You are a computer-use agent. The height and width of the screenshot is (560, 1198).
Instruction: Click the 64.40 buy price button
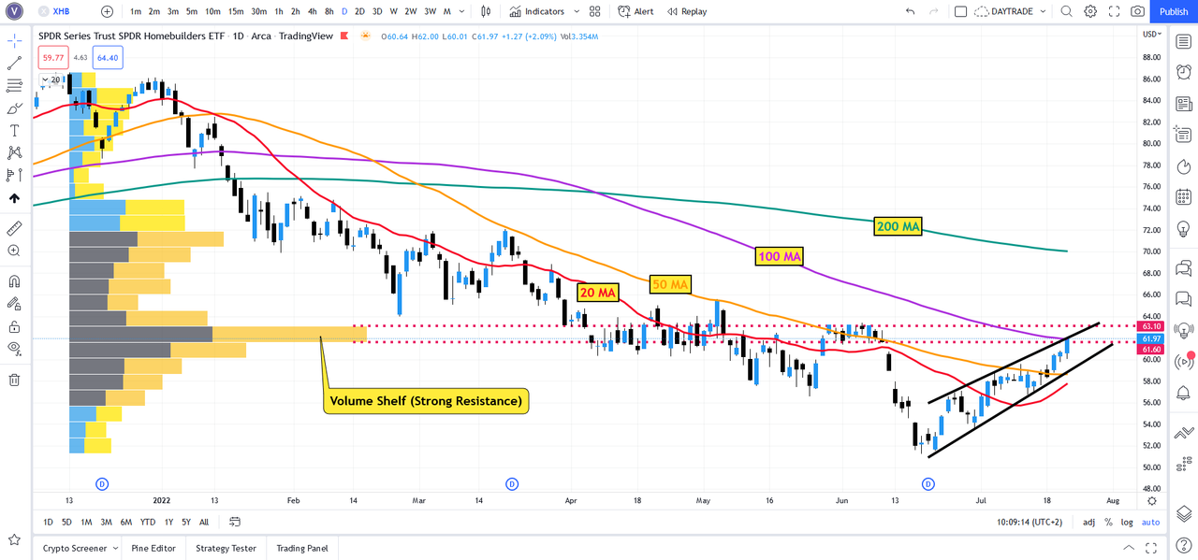[x=108, y=58]
